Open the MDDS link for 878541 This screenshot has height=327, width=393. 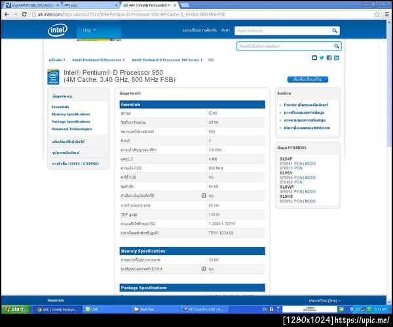(x=310, y=164)
